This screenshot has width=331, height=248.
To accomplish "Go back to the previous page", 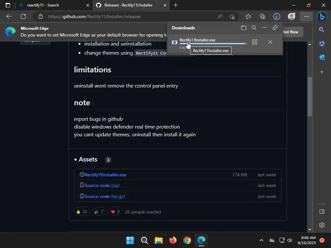I will point(9,16).
